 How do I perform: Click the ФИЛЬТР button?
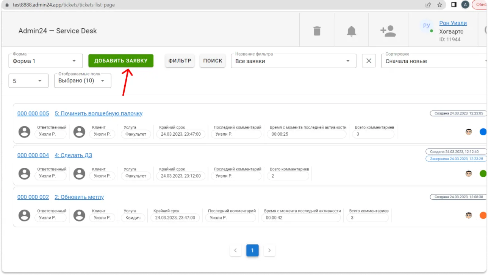(x=180, y=61)
